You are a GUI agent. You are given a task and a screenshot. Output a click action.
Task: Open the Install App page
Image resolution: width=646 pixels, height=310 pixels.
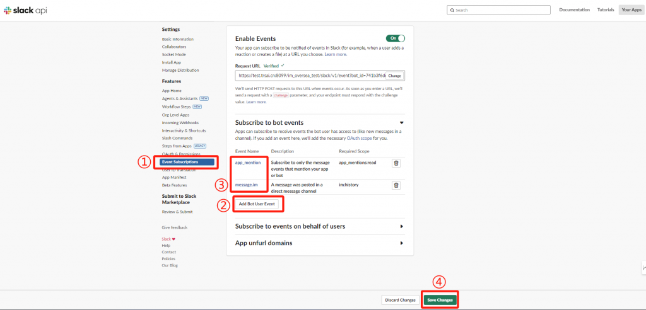[x=172, y=62]
